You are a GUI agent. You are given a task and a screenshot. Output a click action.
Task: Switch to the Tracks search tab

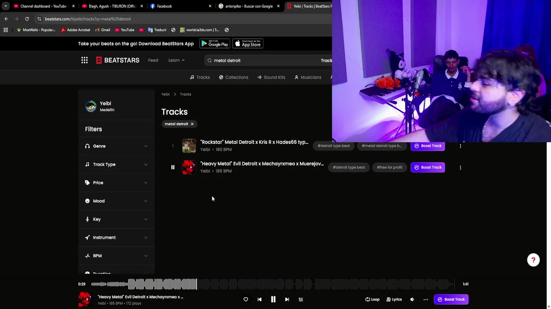(200, 77)
